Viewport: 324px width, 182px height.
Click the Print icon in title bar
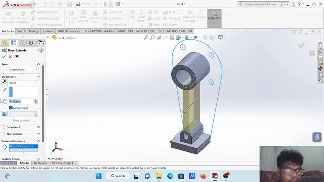click(78, 4)
